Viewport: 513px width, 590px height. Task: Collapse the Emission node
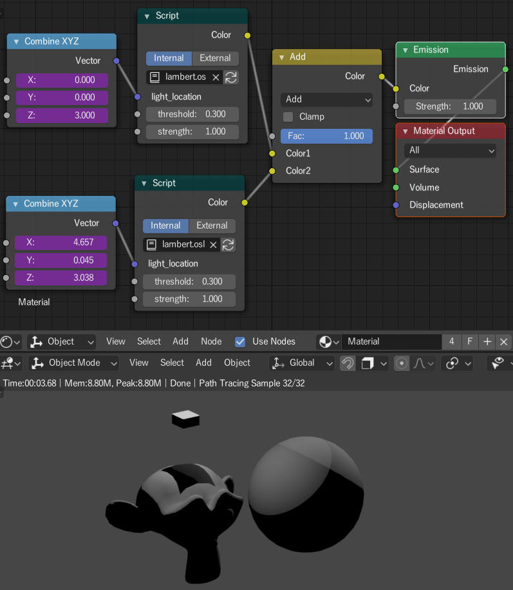point(405,50)
